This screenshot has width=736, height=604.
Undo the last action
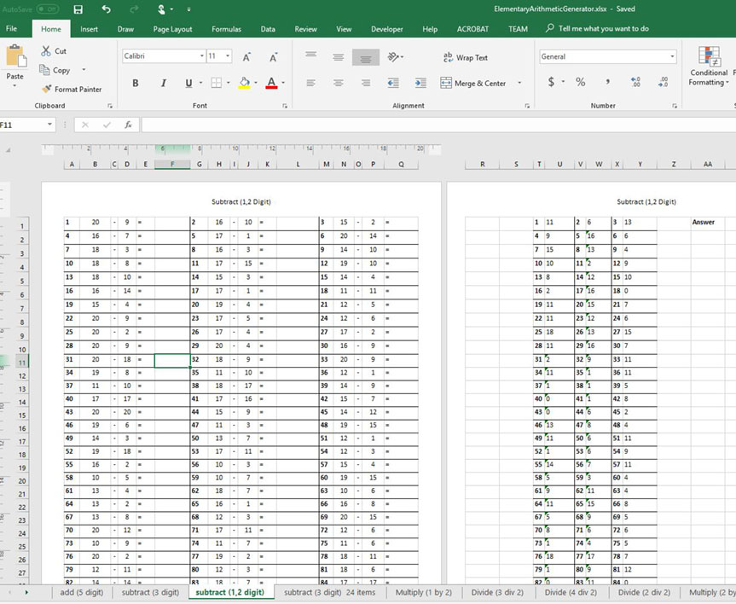[107, 9]
